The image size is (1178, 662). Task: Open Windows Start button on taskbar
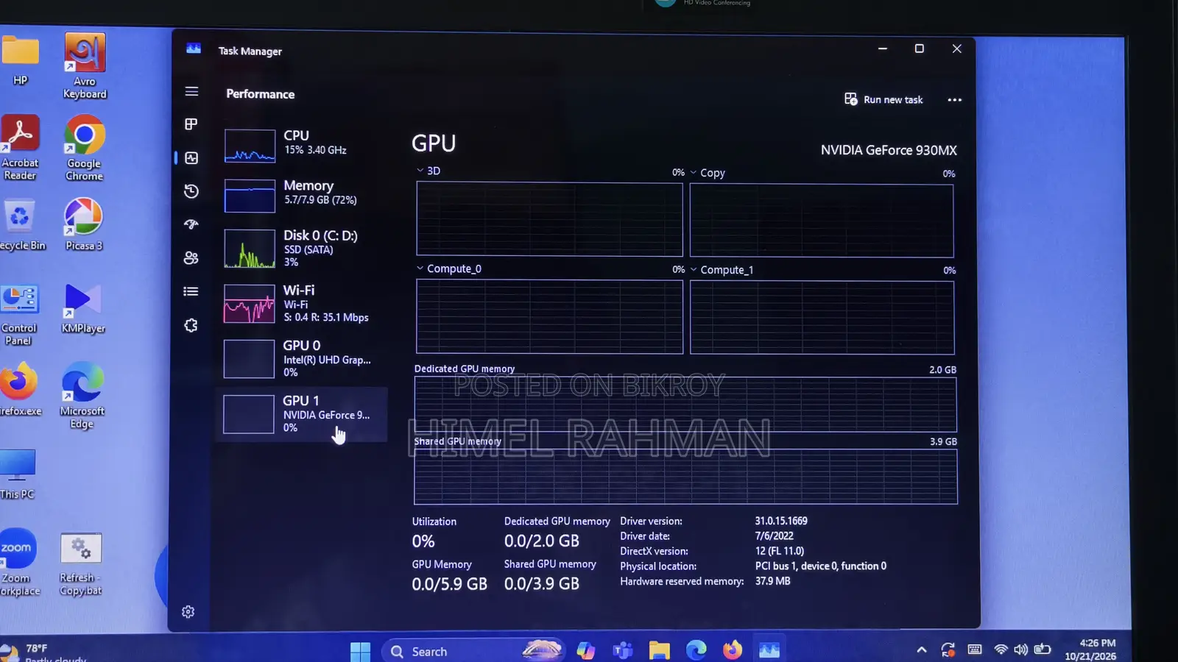(x=360, y=651)
